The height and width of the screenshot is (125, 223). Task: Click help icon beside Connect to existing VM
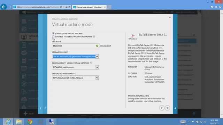coord(94,36)
